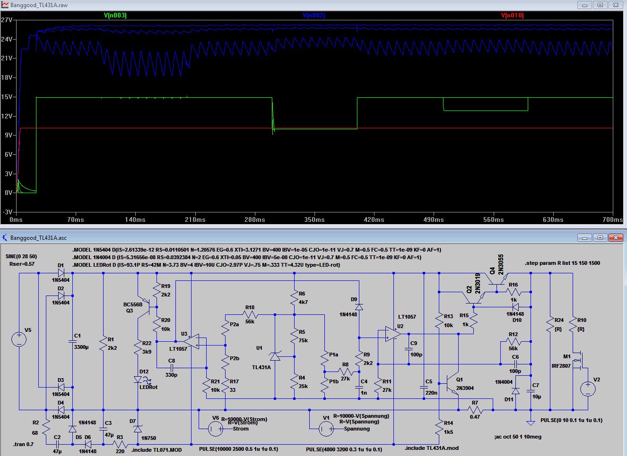Select the .step param R list directive
The height and width of the screenshot is (456, 627).
[x=562, y=263]
